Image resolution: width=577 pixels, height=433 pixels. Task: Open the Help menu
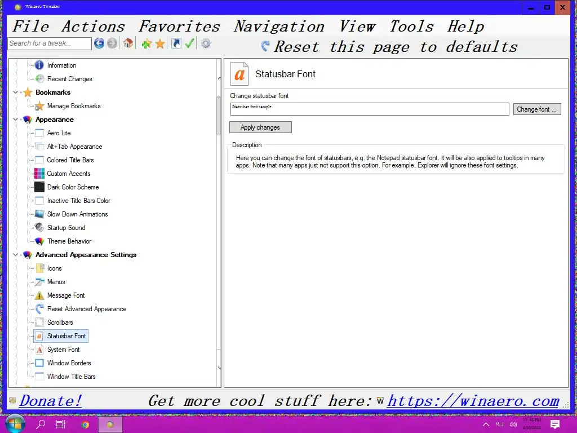pos(466,26)
